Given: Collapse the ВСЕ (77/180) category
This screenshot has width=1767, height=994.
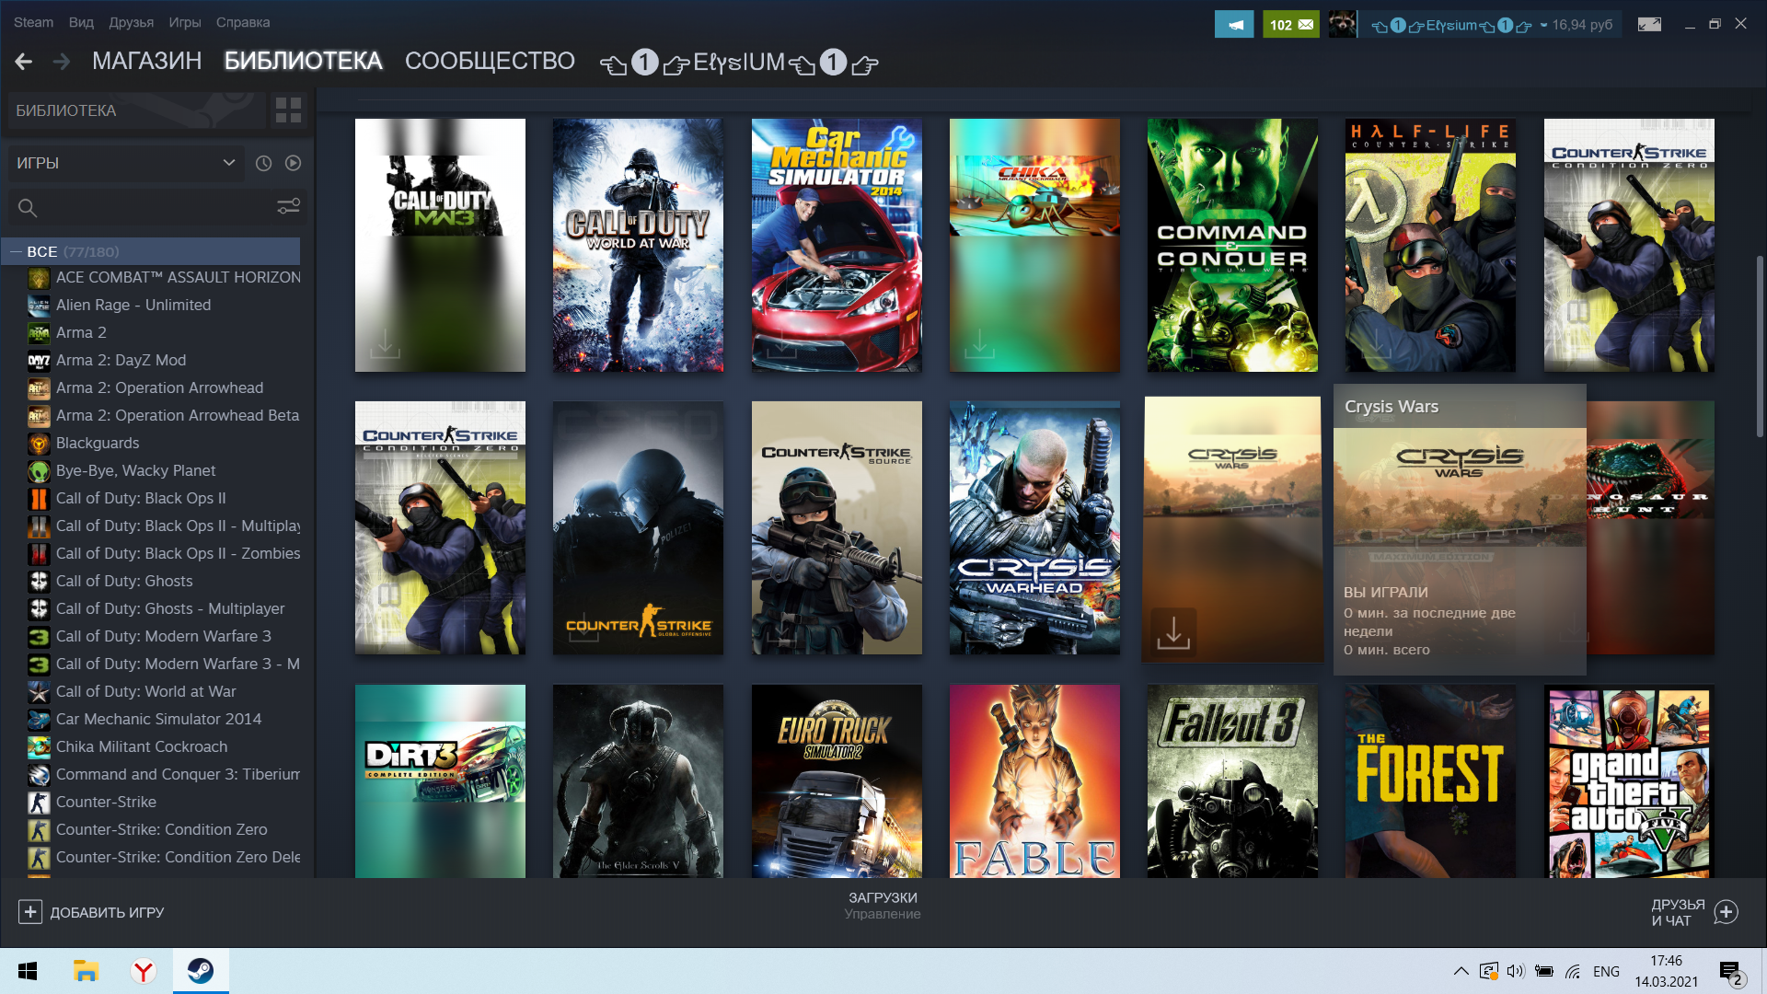Looking at the screenshot, I should [x=16, y=251].
